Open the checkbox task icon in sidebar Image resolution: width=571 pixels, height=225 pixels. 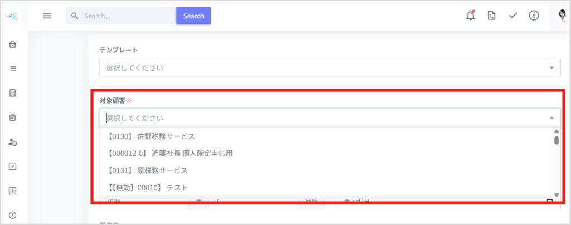[x=12, y=167]
